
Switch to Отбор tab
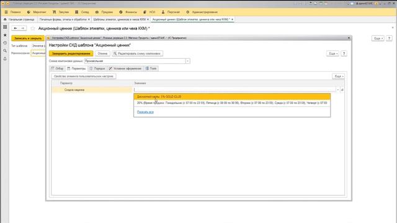(58, 69)
